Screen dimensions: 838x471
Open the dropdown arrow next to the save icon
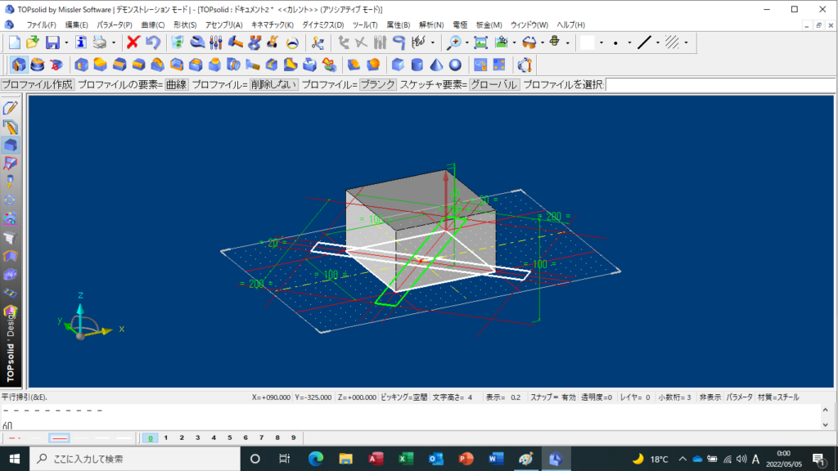(x=66, y=43)
